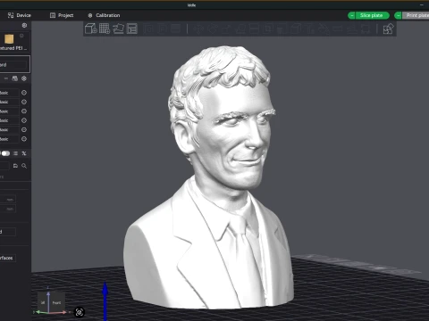
Task: Open the Textured PEI plate dropdown
Action: [13, 48]
